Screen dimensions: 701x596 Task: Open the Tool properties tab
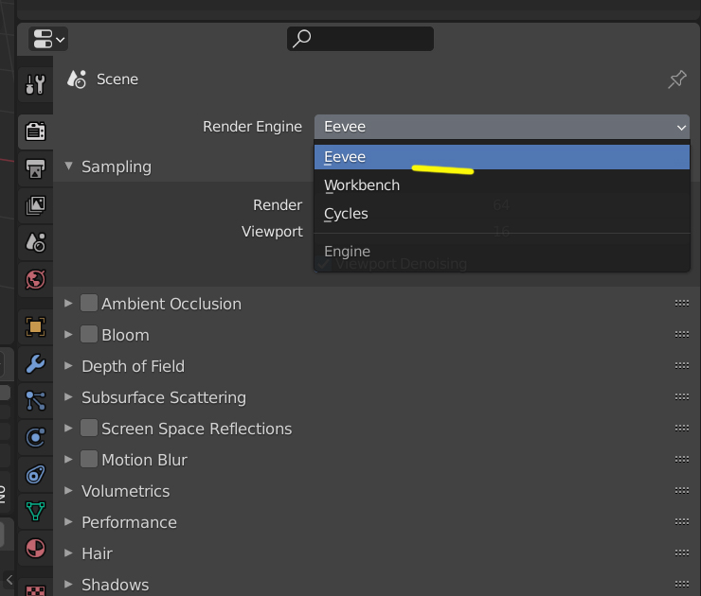pos(35,85)
